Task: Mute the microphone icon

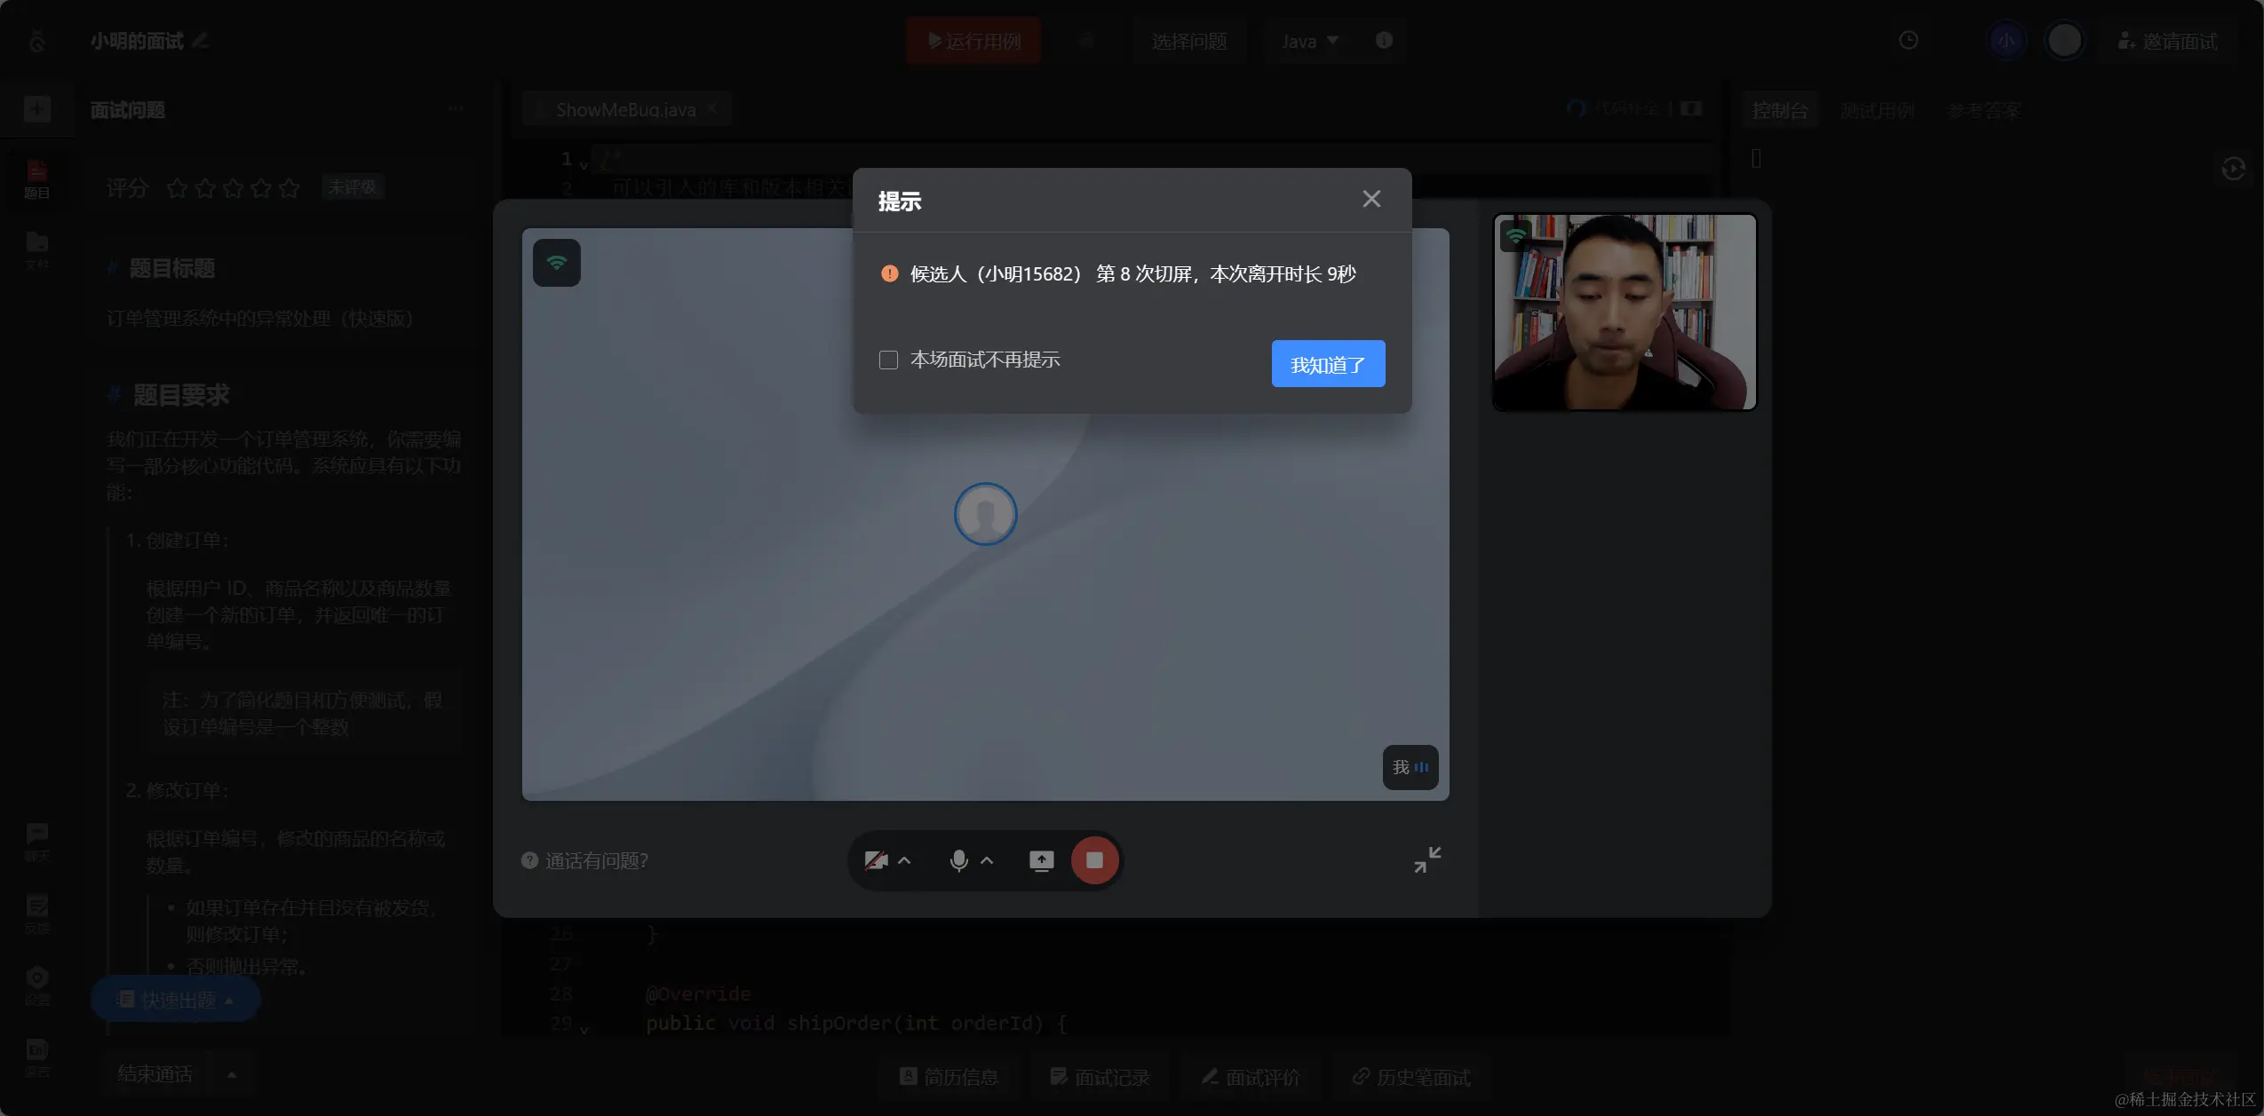Action: (958, 860)
